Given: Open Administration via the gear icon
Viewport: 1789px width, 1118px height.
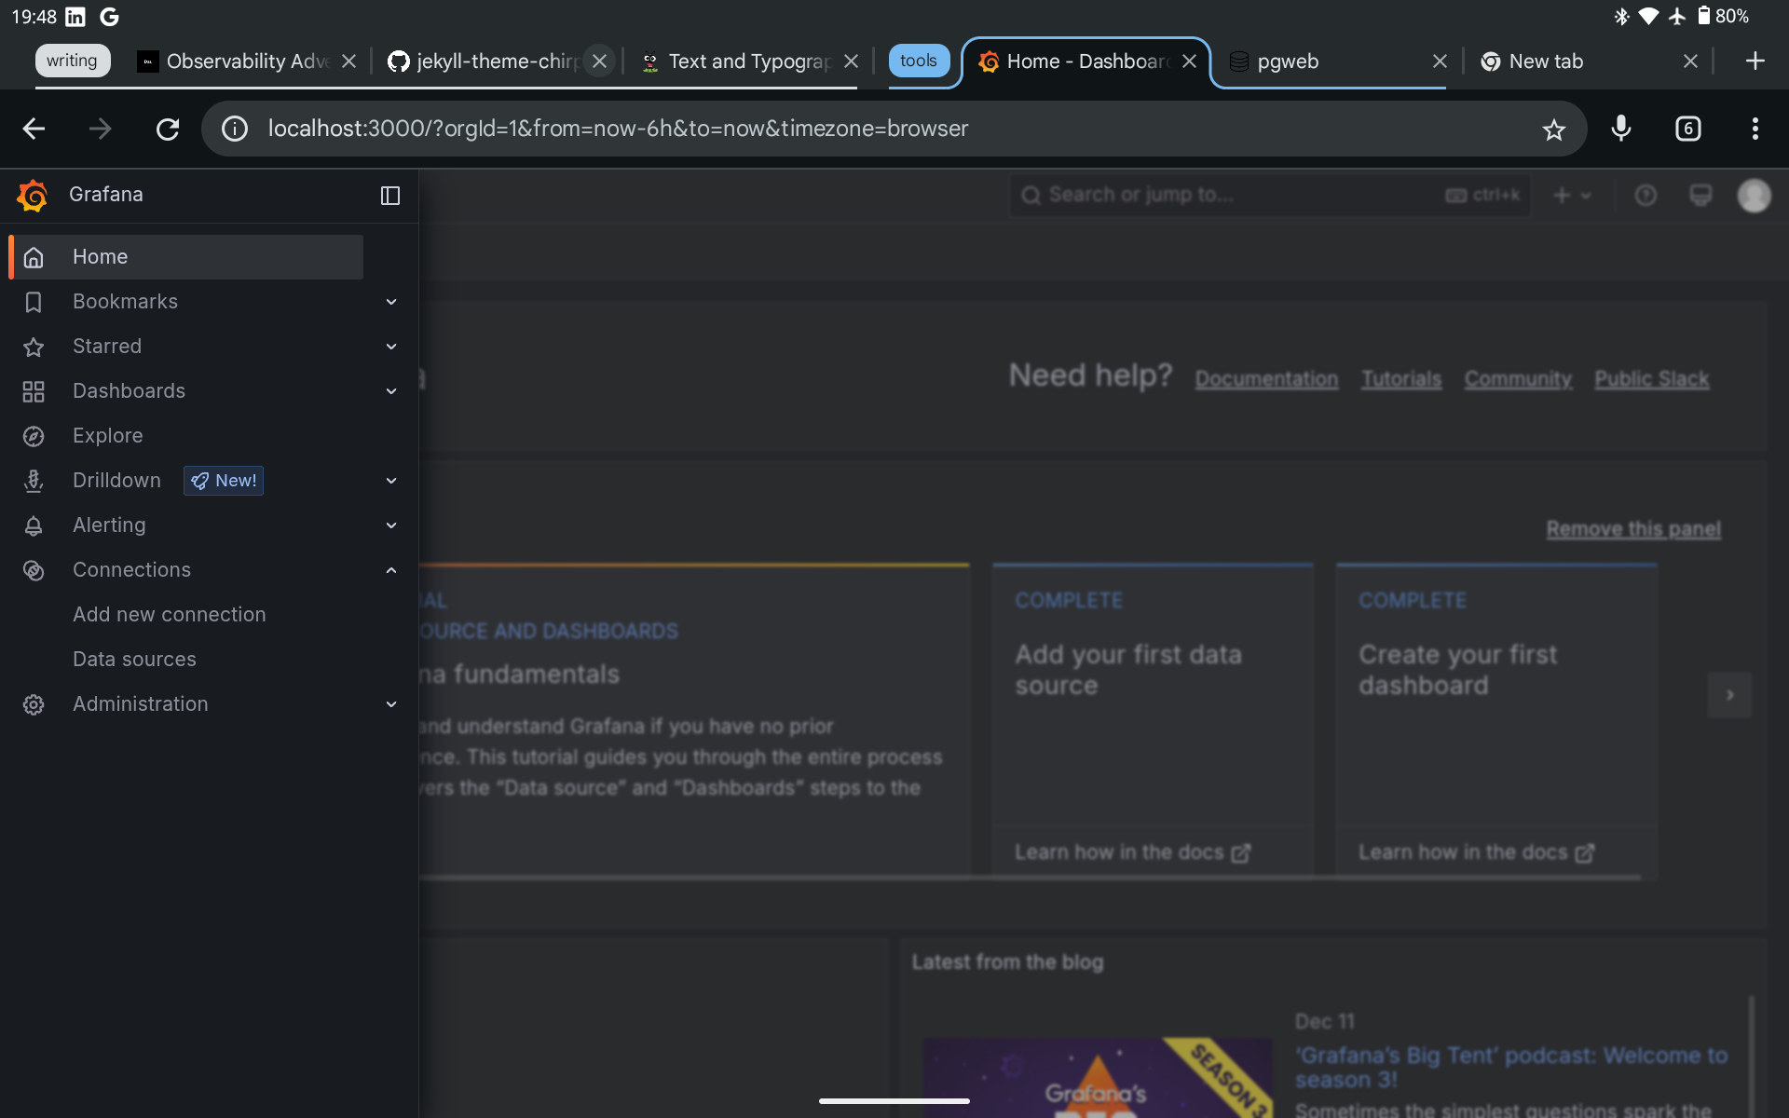Looking at the screenshot, I should tap(34, 704).
